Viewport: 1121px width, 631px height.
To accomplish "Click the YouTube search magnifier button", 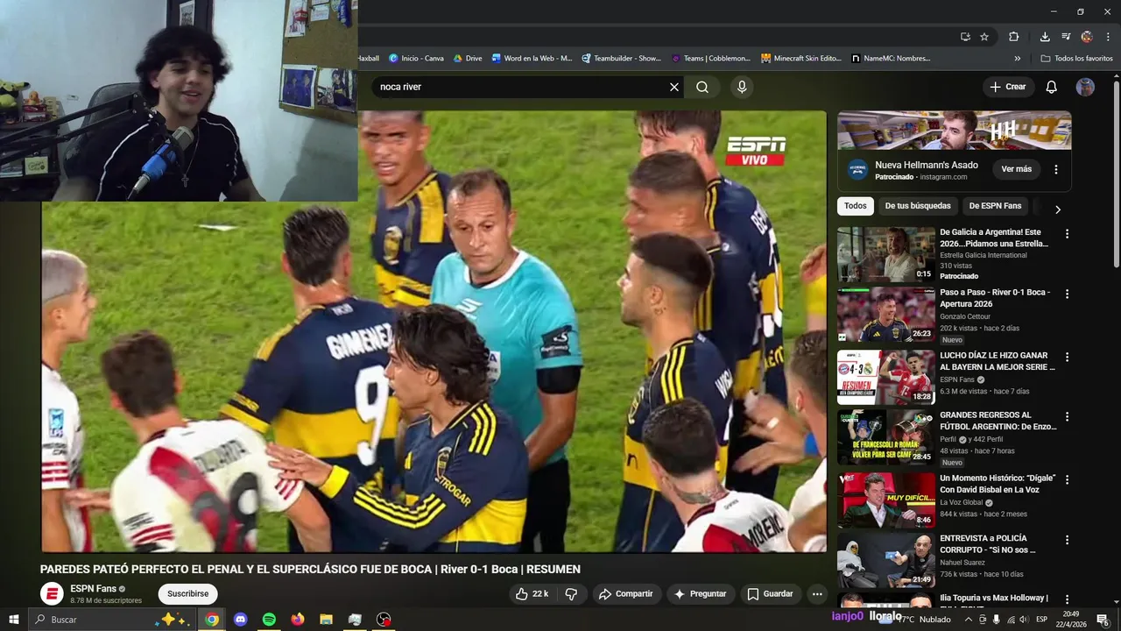I will coord(702,87).
